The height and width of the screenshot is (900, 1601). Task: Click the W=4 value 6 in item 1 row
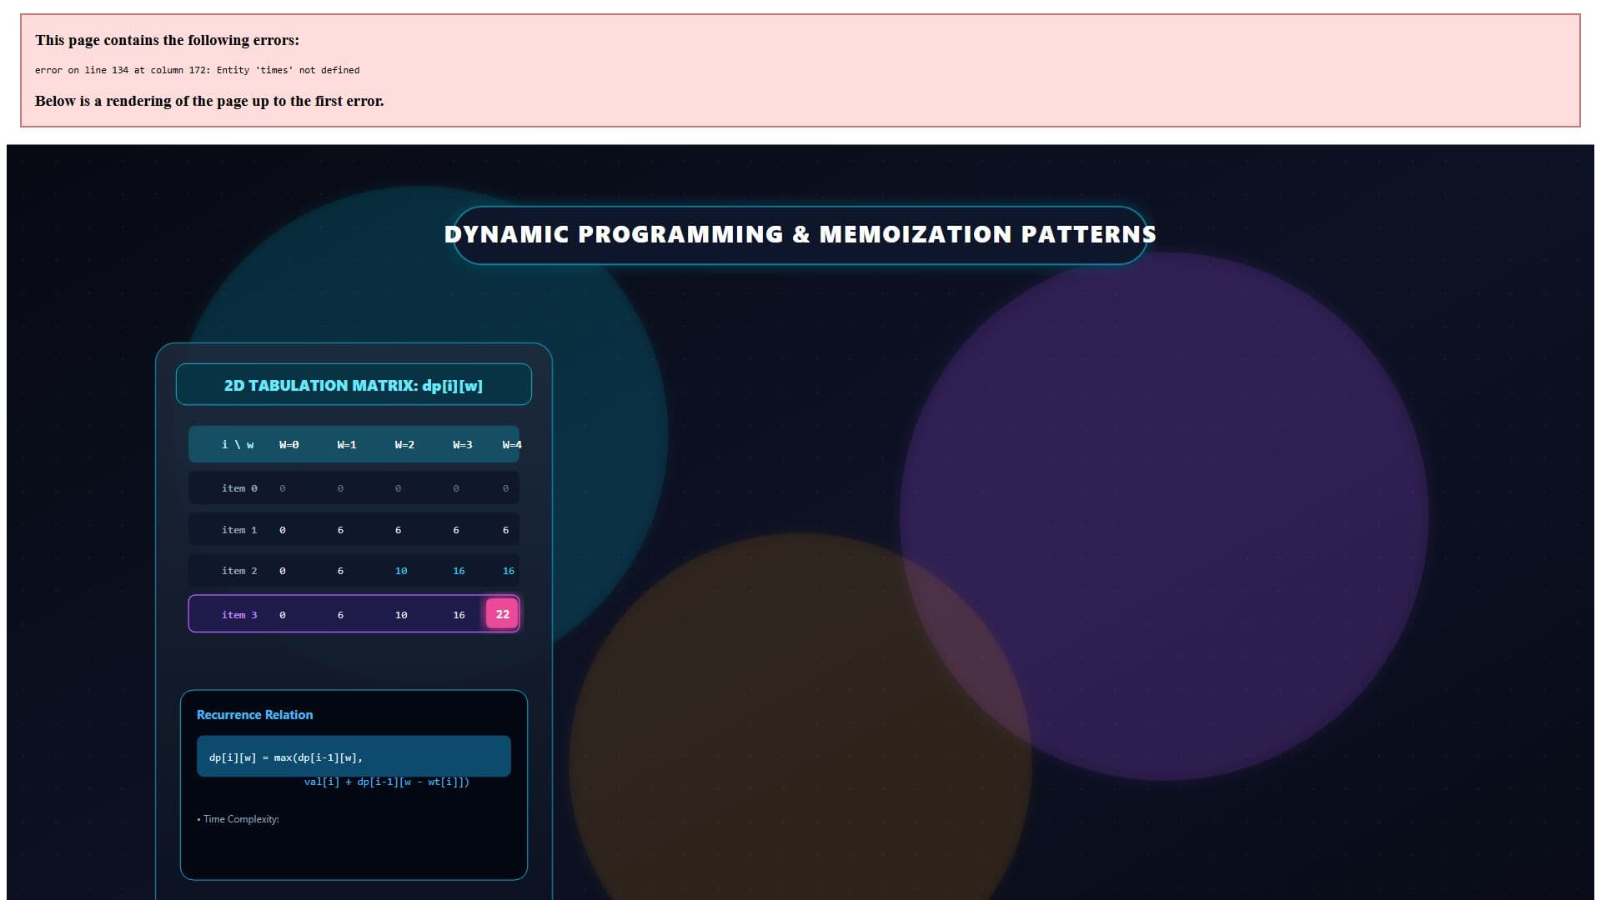click(505, 530)
